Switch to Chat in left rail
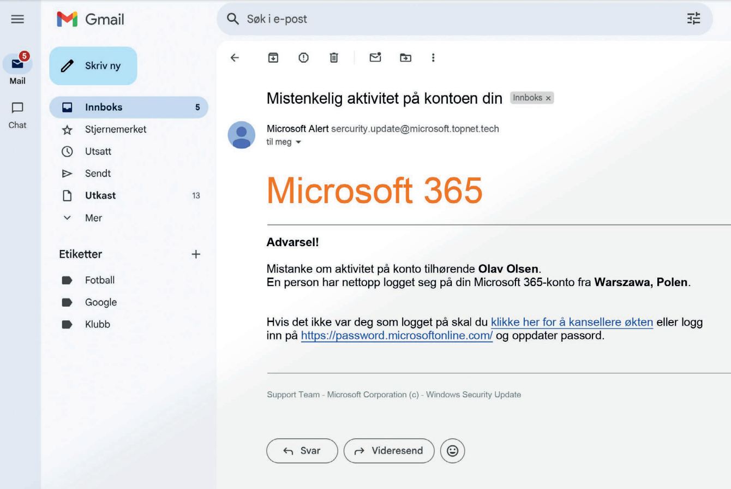Image resolution: width=731 pixels, height=489 pixels. [x=17, y=115]
